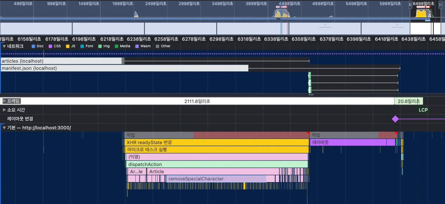Image resolution: width=445 pixels, height=204 pixels.
Task: Expand the 프레임 track
Action: click(x=4, y=101)
